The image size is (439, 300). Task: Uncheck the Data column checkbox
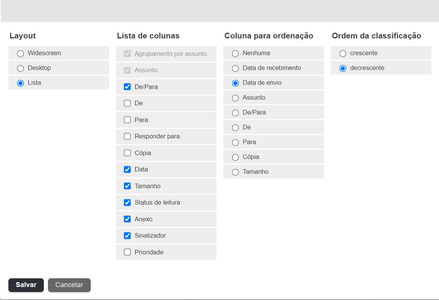127,170
